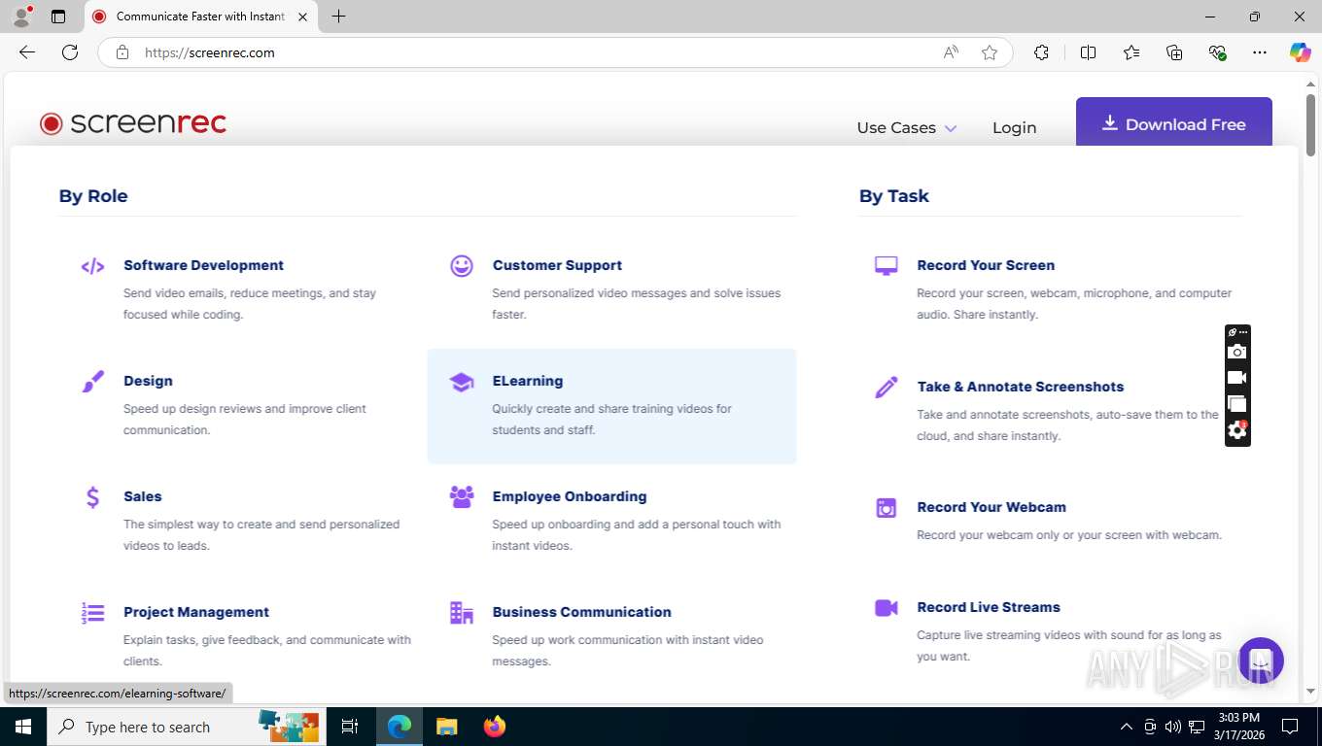Click the Record Your Webcam icon
The height and width of the screenshot is (746, 1322).
pos(886,507)
